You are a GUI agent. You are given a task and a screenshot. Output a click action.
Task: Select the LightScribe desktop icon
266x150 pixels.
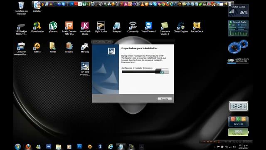(x=101, y=27)
